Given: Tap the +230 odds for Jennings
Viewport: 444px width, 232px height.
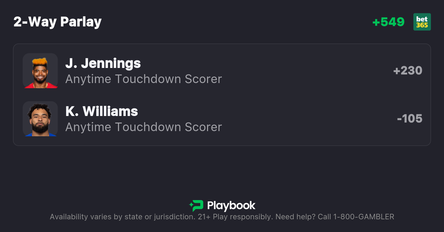Looking at the screenshot, I should [x=408, y=71].
